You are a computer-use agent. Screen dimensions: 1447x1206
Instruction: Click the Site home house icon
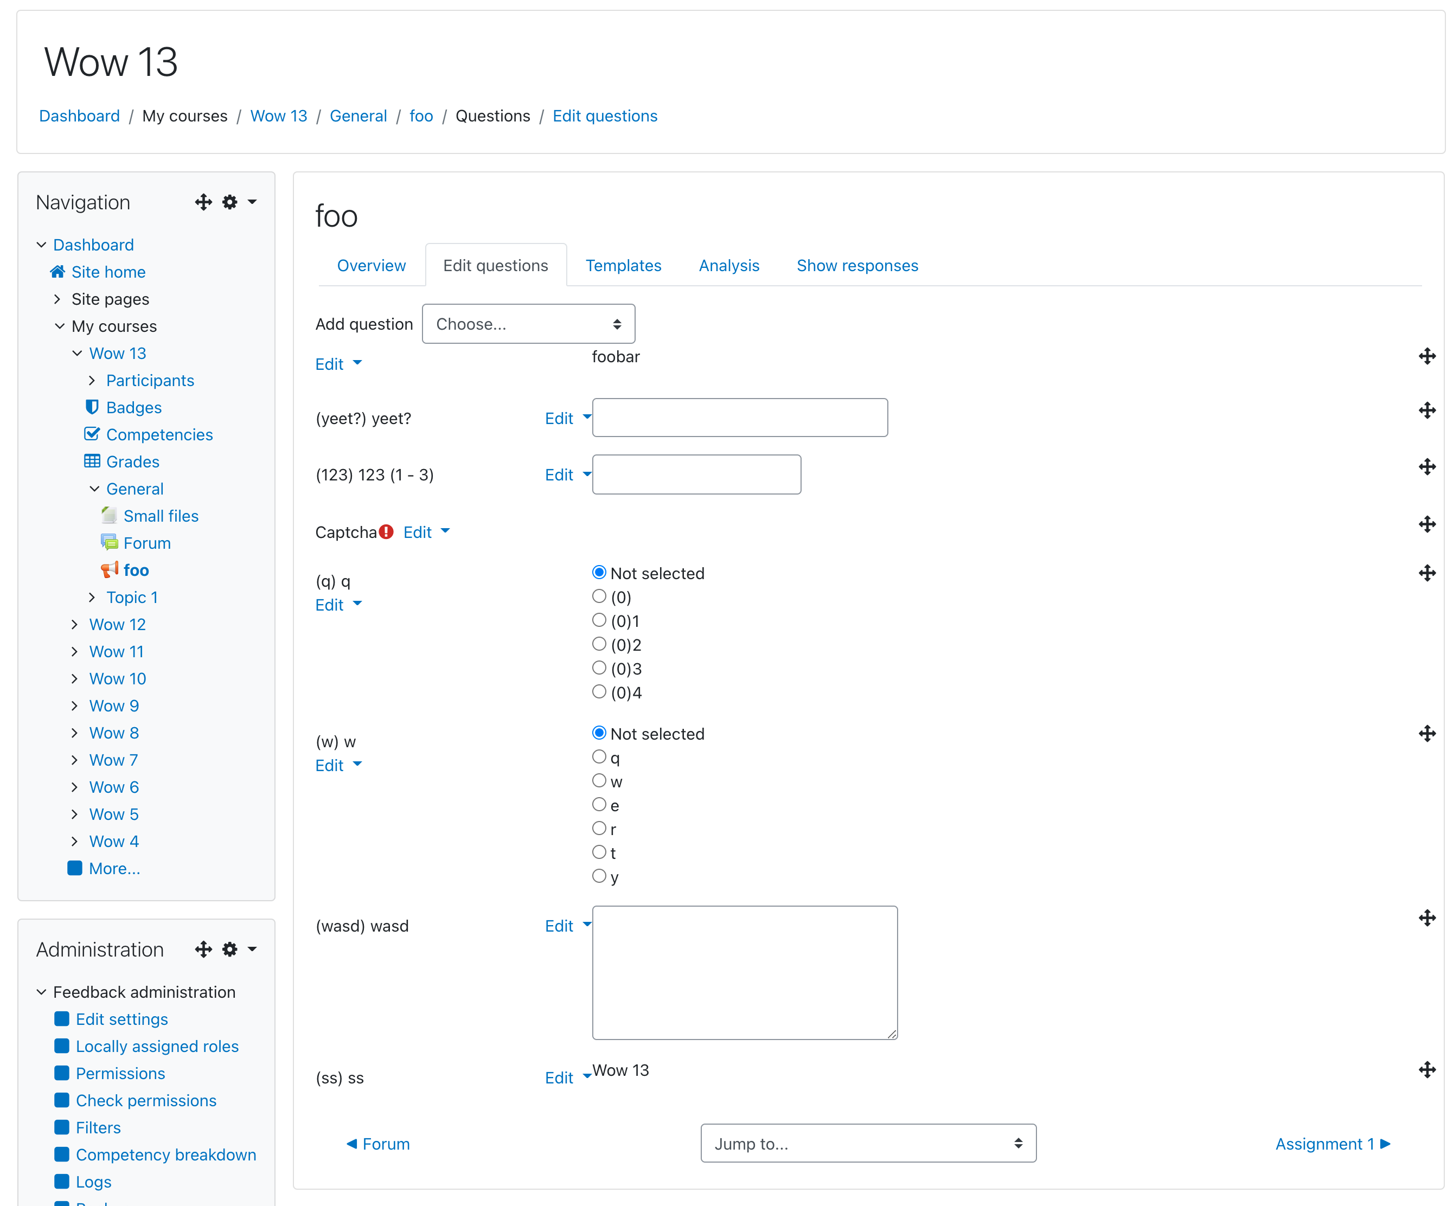point(58,271)
